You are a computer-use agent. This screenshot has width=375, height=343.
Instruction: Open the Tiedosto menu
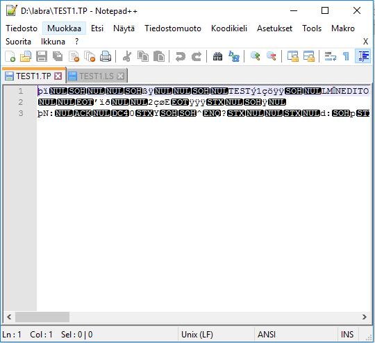(x=22, y=28)
